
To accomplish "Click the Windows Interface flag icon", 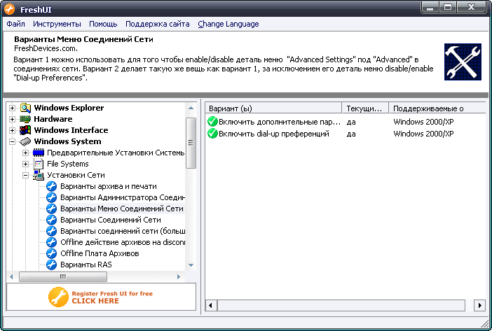I will pos(25,130).
